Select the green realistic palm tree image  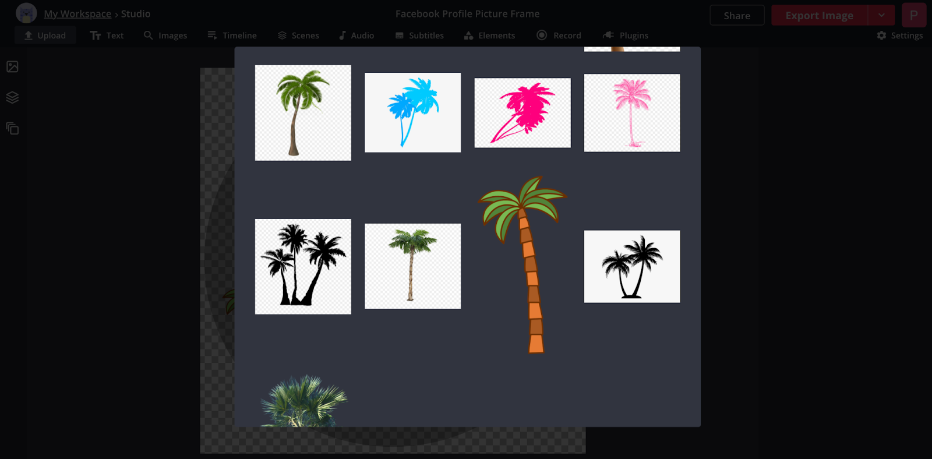[x=303, y=112]
